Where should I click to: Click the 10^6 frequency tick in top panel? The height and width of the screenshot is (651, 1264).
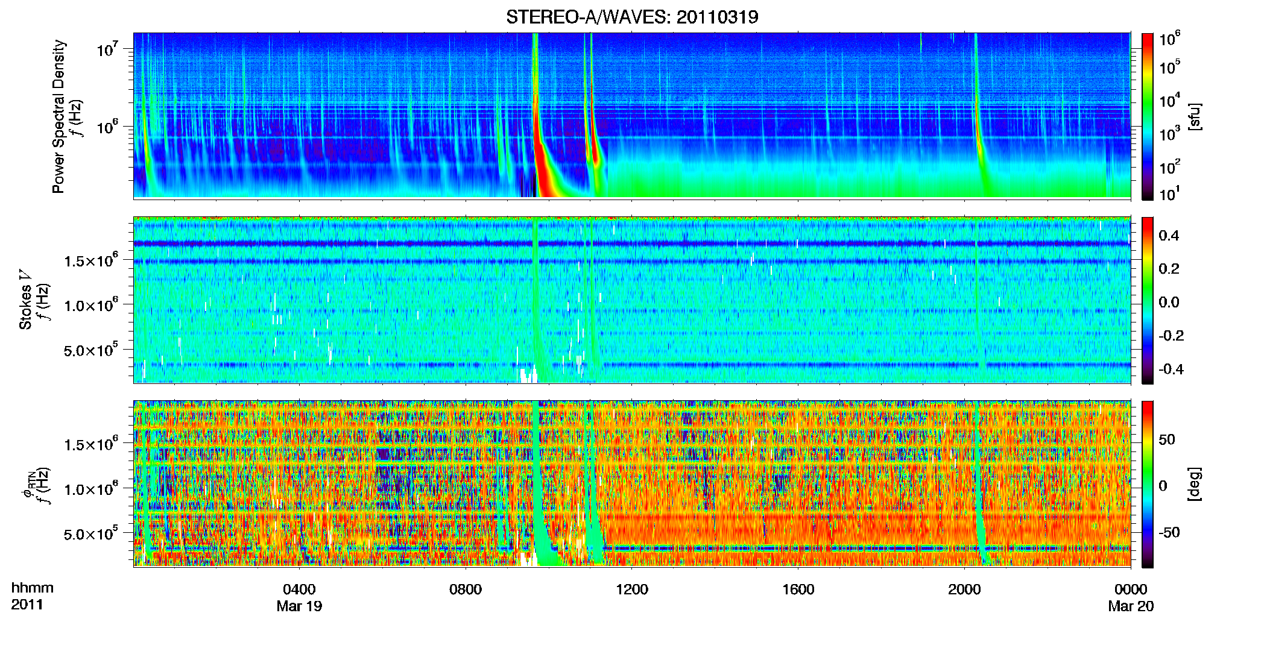[107, 126]
